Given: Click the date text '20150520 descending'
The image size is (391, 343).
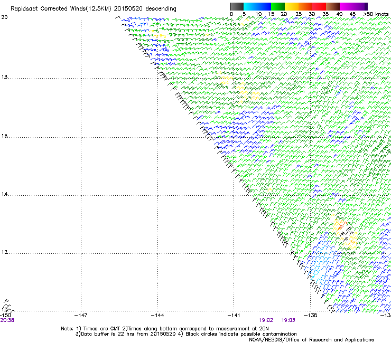Looking at the screenshot, I should coord(145,9).
